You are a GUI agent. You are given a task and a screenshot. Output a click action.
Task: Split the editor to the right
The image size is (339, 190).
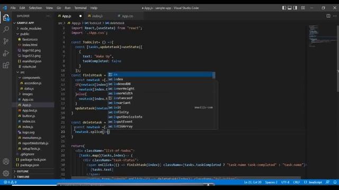pyautogui.click(x=328, y=16)
